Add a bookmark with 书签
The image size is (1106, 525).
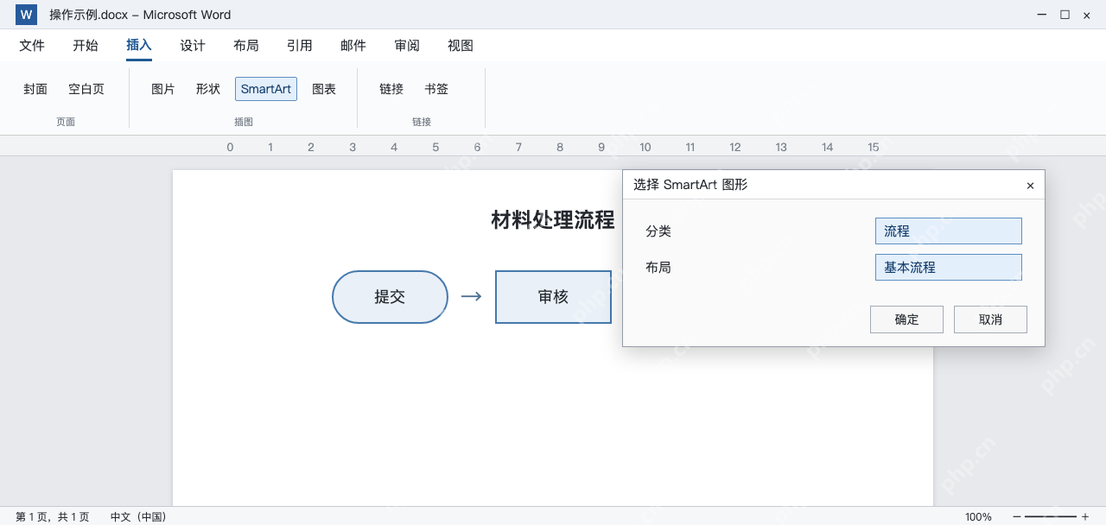[436, 89]
